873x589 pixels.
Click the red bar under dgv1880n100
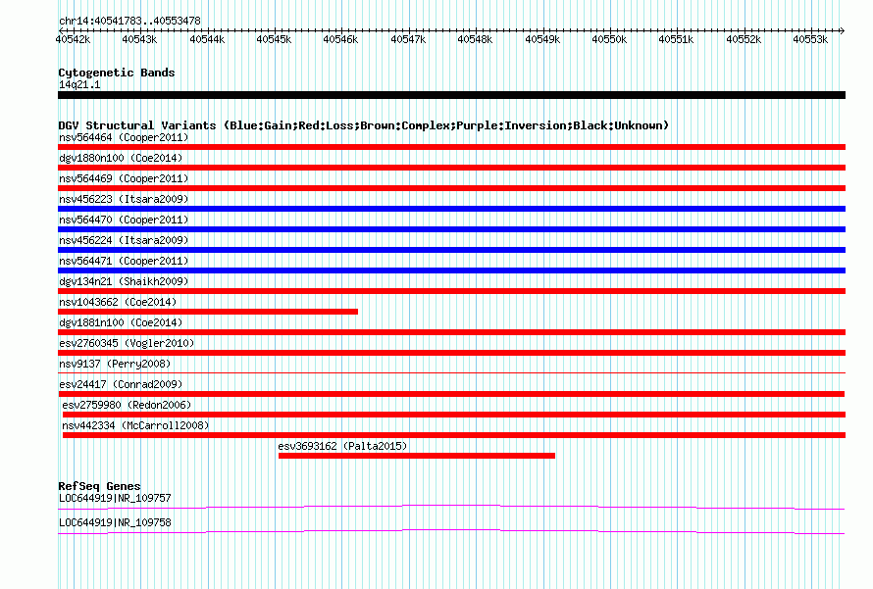pyautogui.click(x=451, y=168)
